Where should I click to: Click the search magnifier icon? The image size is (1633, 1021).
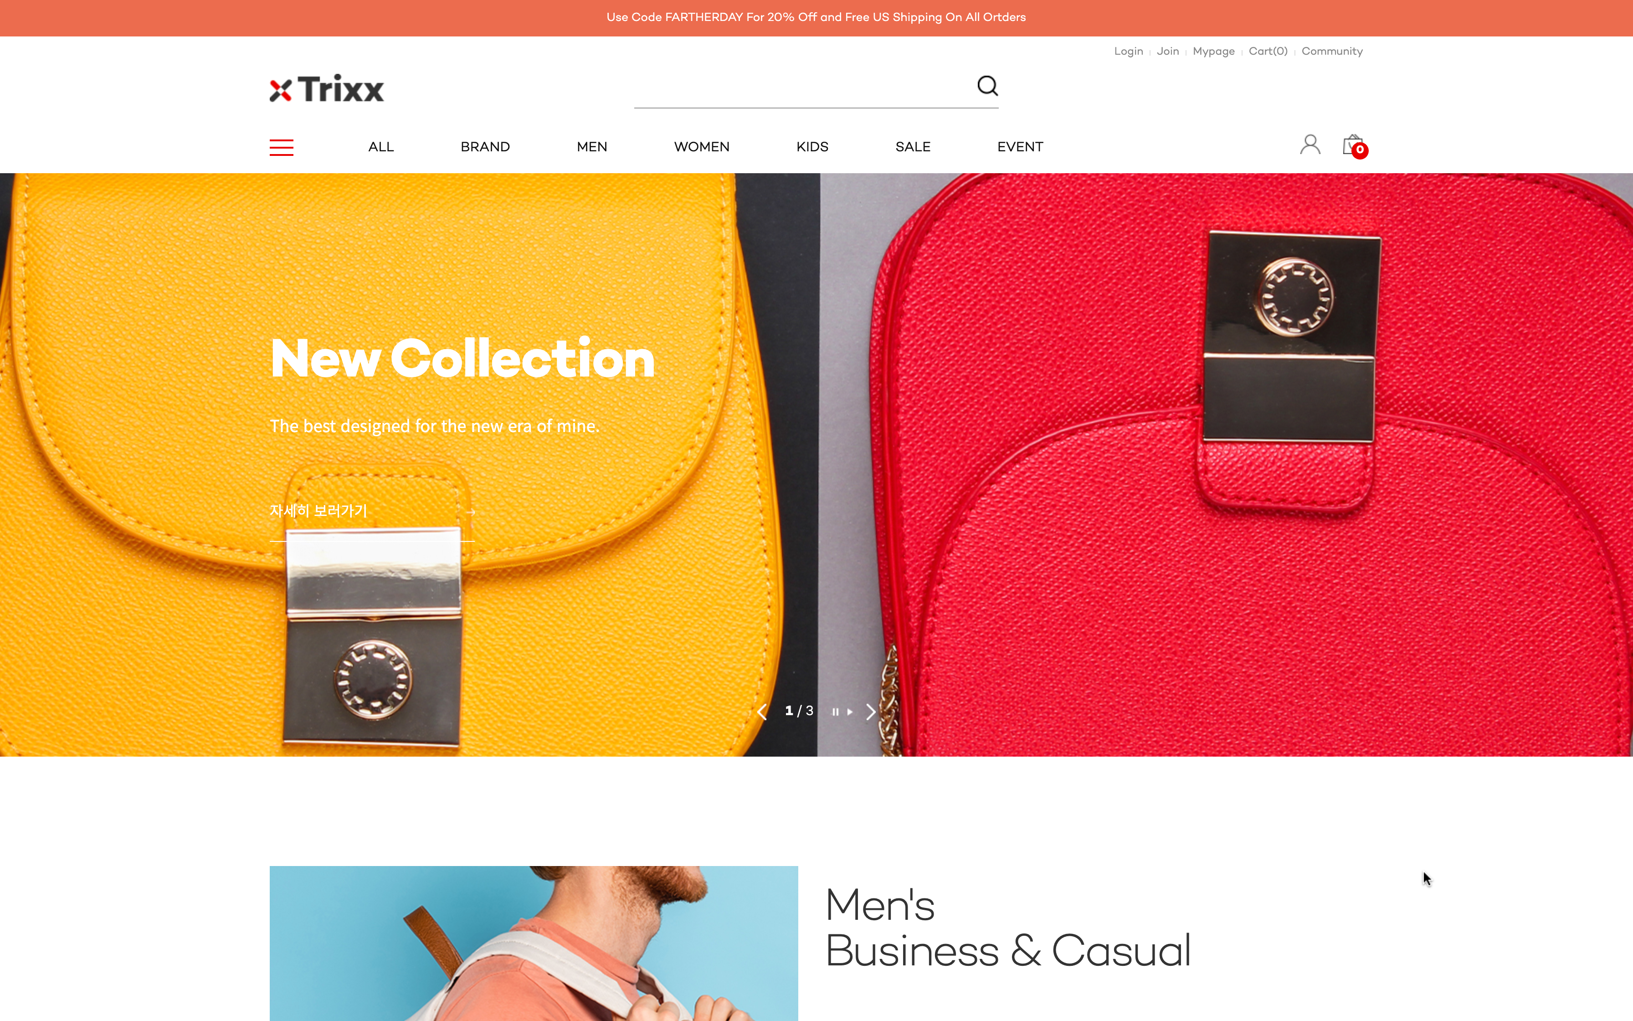pyautogui.click(x=987, y=86)
